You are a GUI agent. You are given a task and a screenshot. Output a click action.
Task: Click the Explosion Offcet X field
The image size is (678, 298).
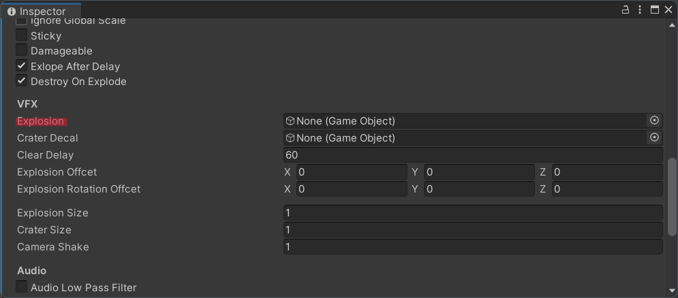point(352,172)
